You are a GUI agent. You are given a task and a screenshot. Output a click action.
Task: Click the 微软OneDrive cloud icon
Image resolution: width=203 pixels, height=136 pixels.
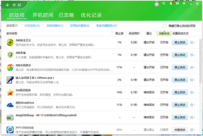coord(10,105)
